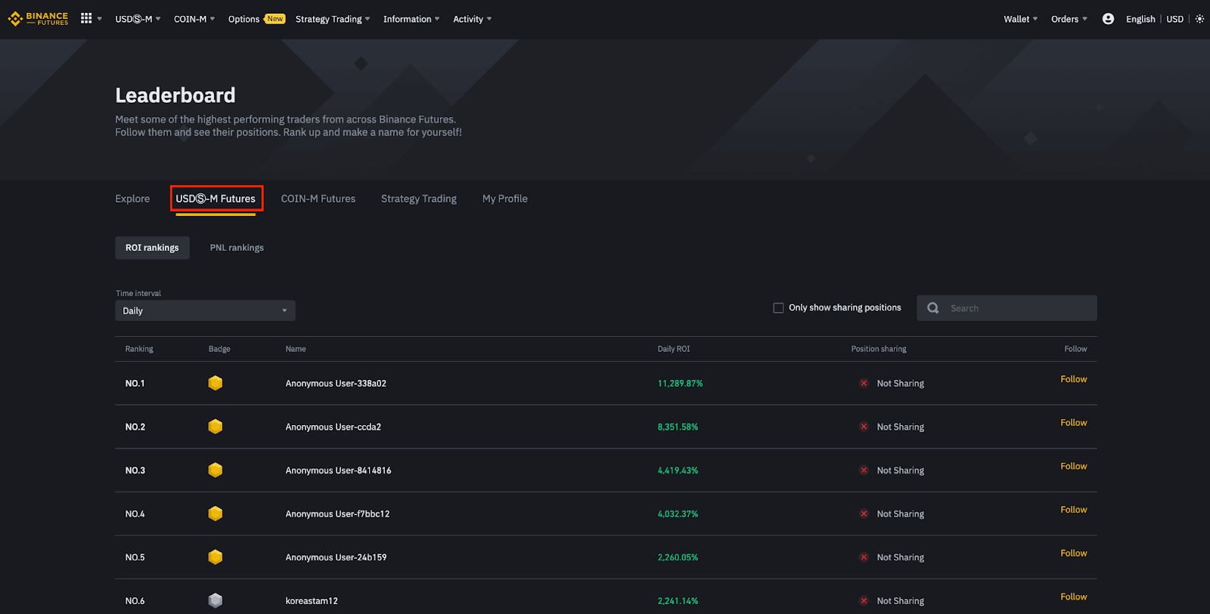Expand the Information navigation dropdown
This screenshot has width=1210, height=614.
pos(411,19)
